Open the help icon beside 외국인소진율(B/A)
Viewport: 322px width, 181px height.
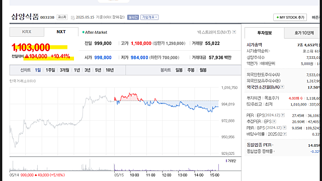coord(282,87)
